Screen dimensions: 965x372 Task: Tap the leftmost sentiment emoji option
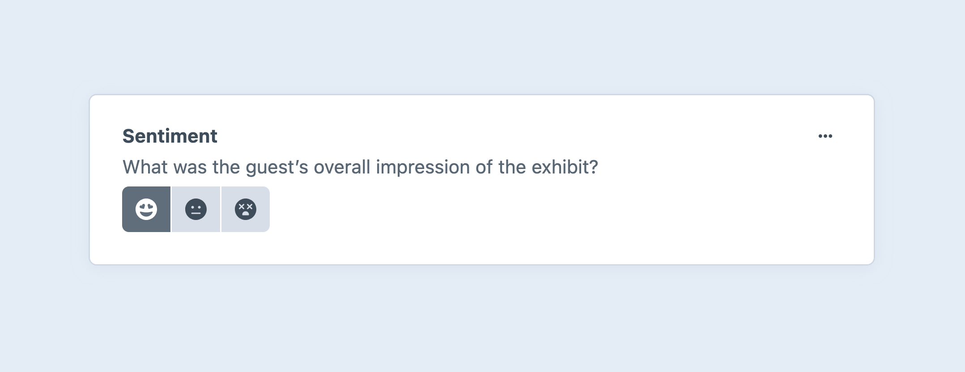[x=146, y=209]
